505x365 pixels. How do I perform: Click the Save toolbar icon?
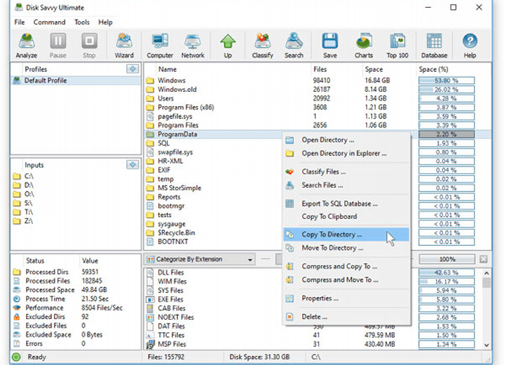[x=330, y=45]
